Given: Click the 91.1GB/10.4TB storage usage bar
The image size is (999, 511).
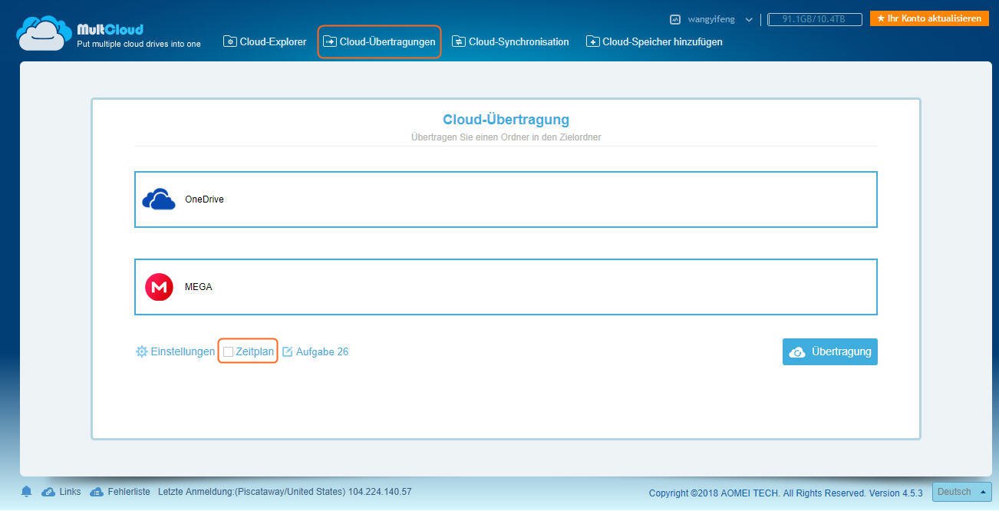Looking at the screenshot, I should pyautogui.click(x=813, y=19).
